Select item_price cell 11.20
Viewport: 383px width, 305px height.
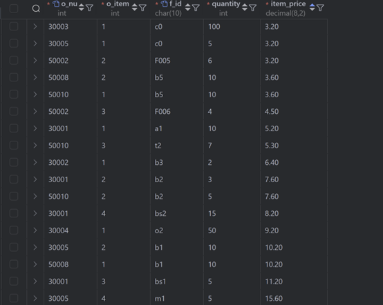click(274, 282)
